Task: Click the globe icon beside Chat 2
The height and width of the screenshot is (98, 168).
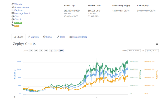Action: (13, 19)
